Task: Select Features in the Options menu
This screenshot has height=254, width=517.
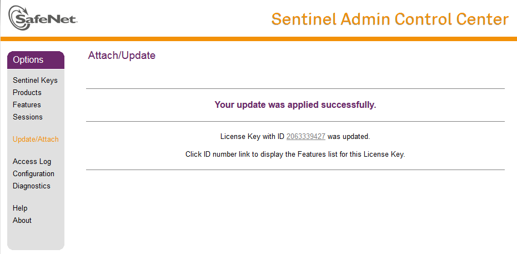Action: tap(27, 104)
